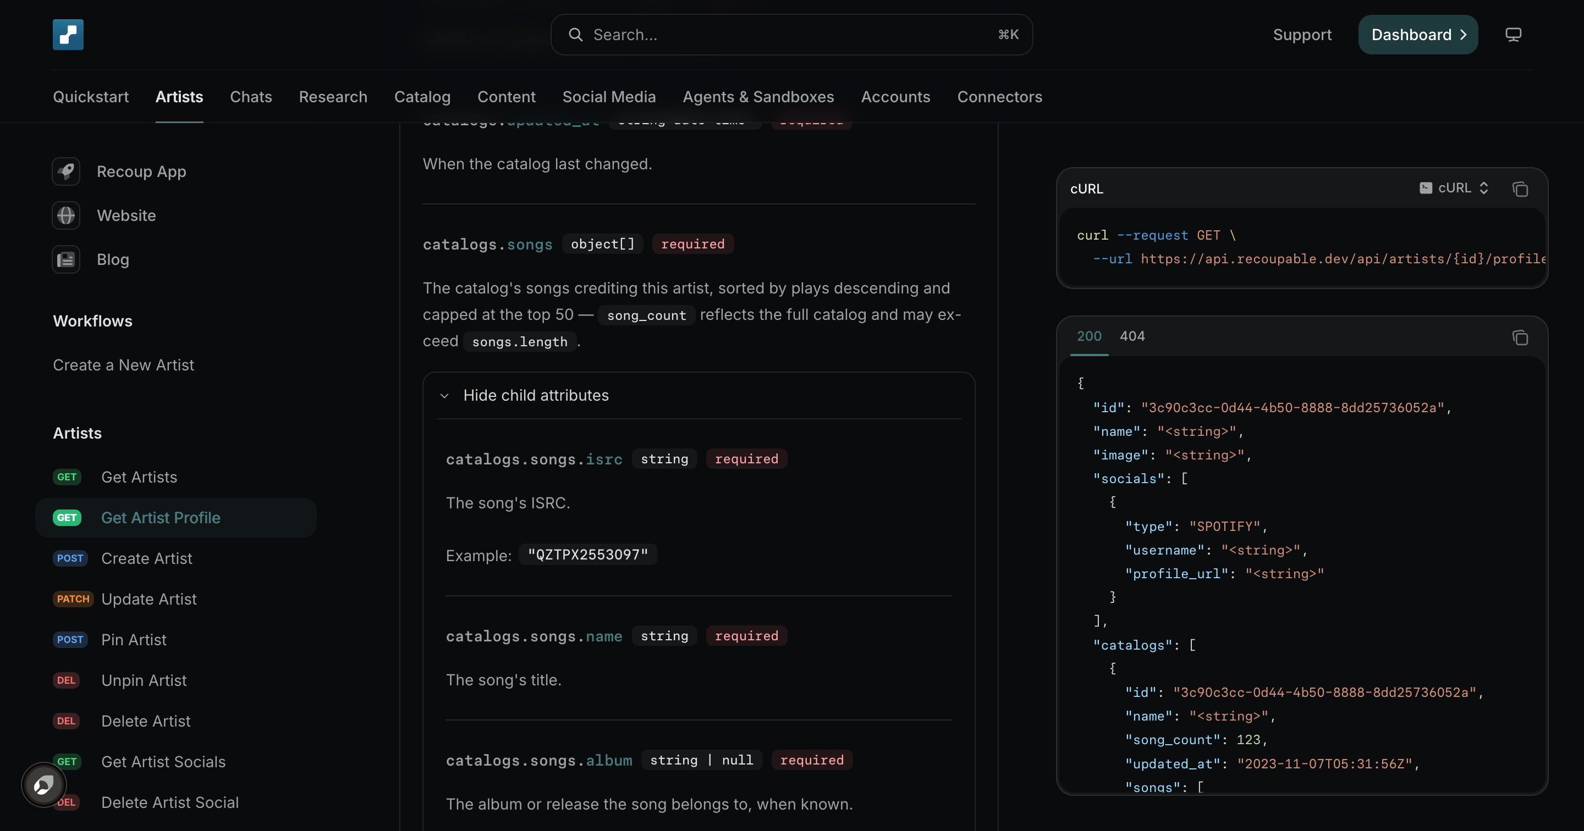Click the "QZTPX2553097" example value
1584x831 pixels.
tap(588, 555)
